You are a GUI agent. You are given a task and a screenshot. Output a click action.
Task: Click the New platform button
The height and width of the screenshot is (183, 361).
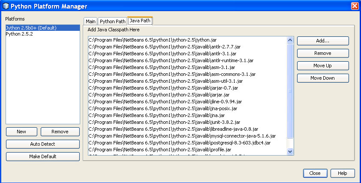(21, 132)
